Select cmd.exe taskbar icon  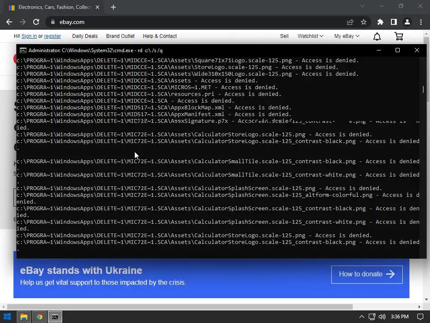(x=55, y=317)
